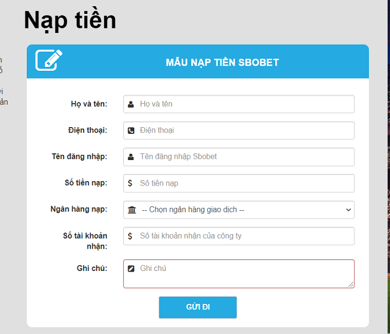Focus the Họ và tên input field
This screenshot has width=390, height=334.
(x=245, y=104)
